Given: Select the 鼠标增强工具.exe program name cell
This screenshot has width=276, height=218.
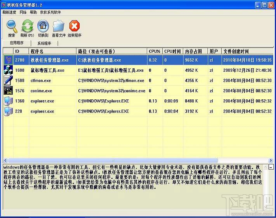Looking at the screenshot, I should pyautogui.click(x=47, y=70).
